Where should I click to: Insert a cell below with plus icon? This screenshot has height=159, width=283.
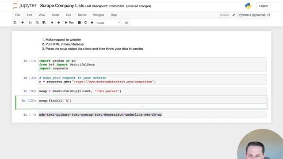click(23, 23)
